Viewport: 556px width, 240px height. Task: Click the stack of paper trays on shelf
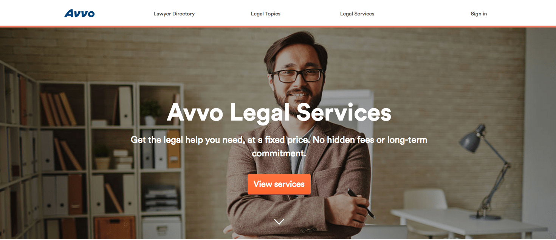161,198
